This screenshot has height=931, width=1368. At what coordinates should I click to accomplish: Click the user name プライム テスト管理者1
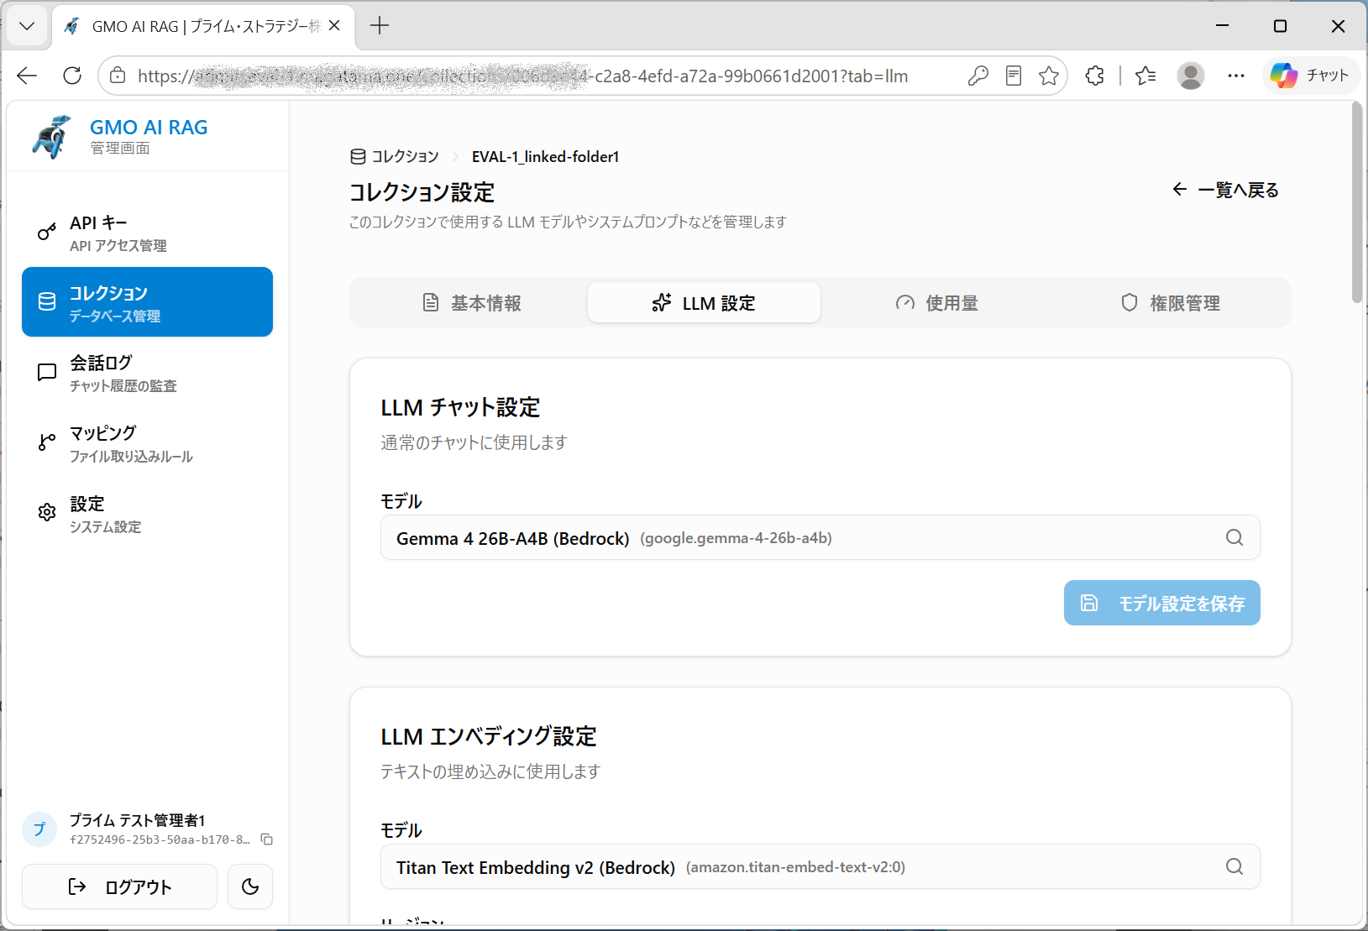tap(137, 820)
